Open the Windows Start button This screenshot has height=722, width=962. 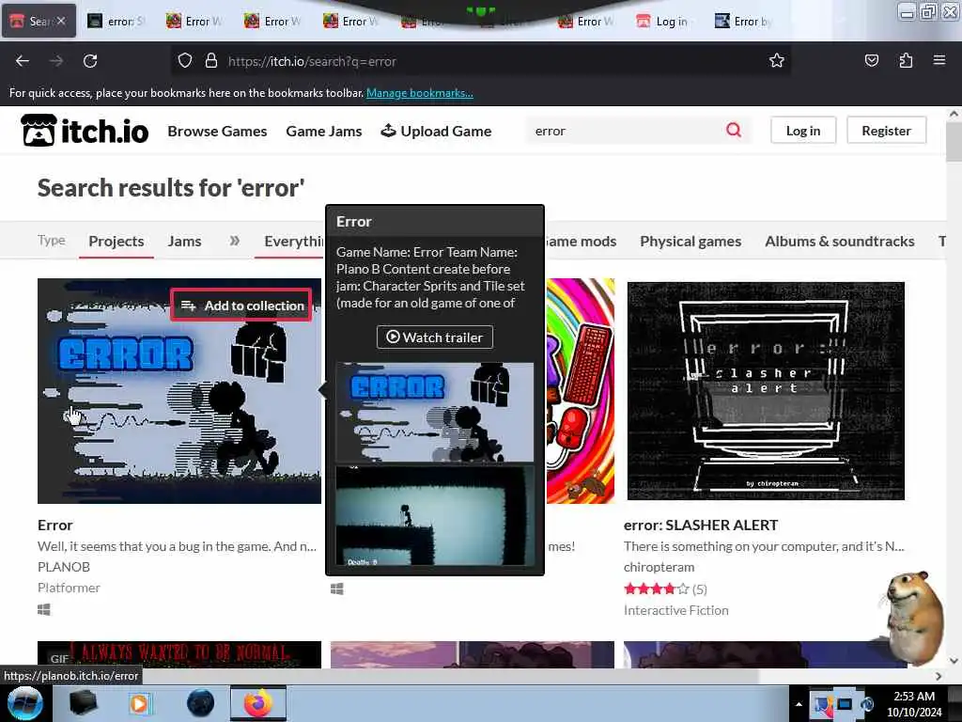24,703
